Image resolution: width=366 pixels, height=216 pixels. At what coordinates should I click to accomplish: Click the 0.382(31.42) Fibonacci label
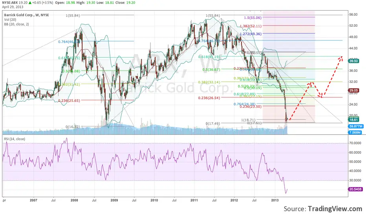point(69,84)
